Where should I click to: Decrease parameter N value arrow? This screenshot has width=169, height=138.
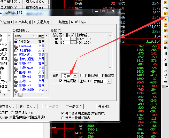click(x=72, y=39)
